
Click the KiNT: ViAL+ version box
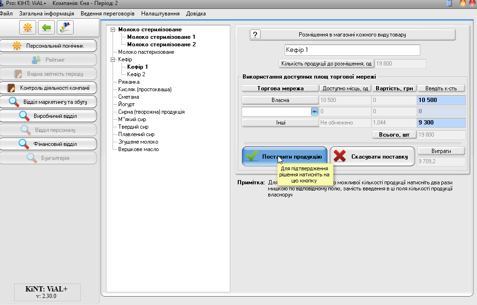pos(47,292)
